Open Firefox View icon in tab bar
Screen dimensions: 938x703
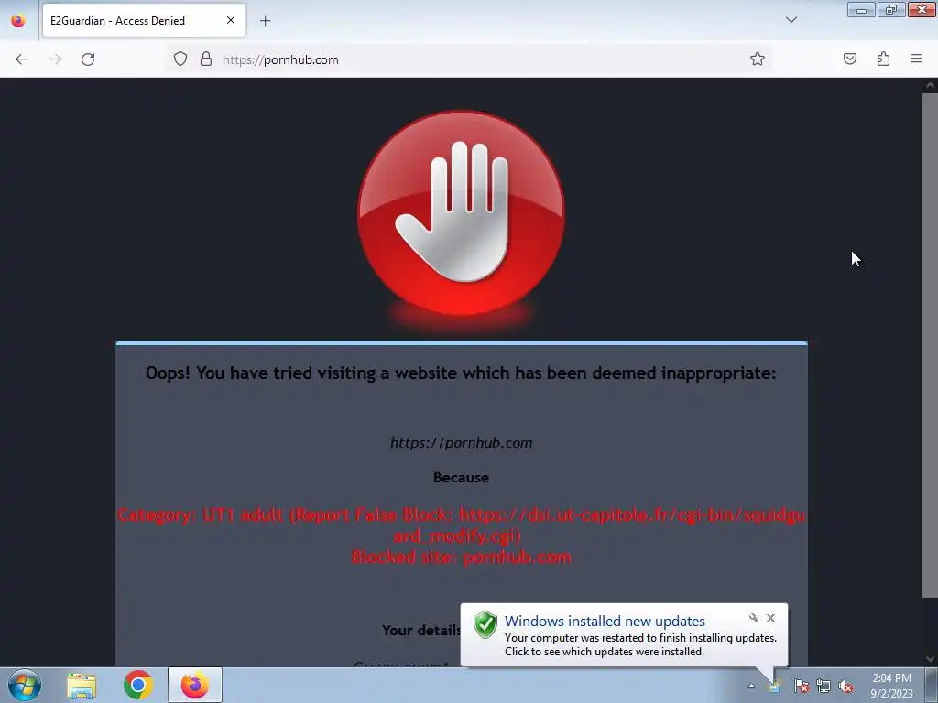pyautogui.click(x=18, y=20)
